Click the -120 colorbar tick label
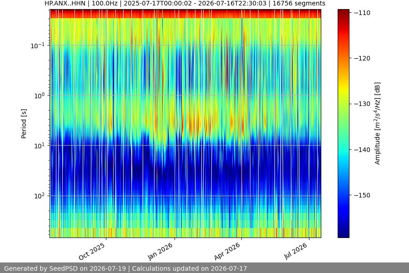This screenshot has width=409, height=273. (x=362, y=58)
